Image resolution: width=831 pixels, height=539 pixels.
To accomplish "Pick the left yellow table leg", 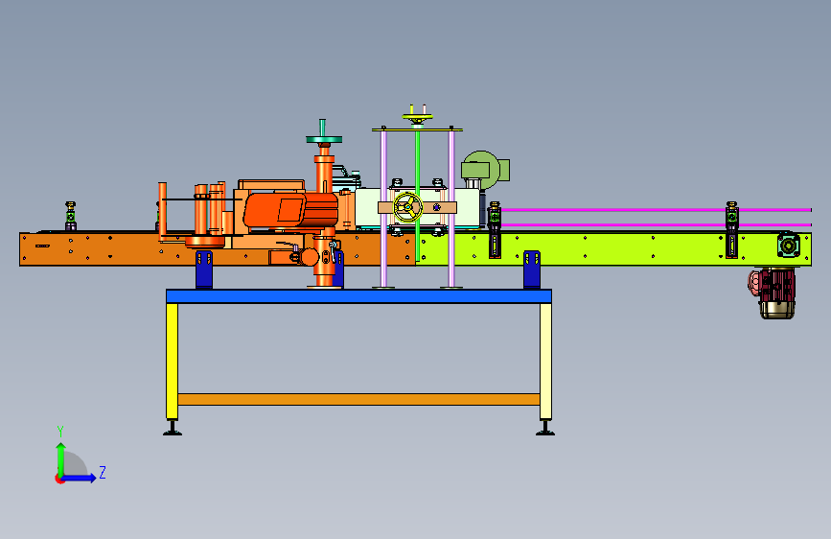I will 172,362.
